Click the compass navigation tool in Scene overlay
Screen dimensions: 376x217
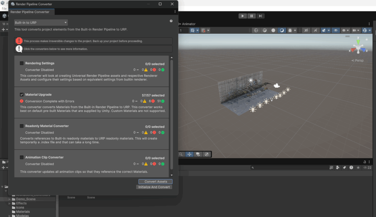tap(207, 154)
